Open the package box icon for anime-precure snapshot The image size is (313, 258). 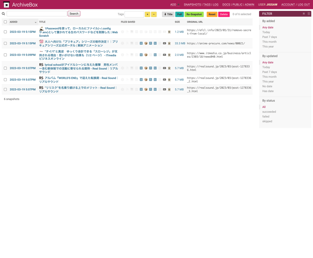(x=146, y=43)
